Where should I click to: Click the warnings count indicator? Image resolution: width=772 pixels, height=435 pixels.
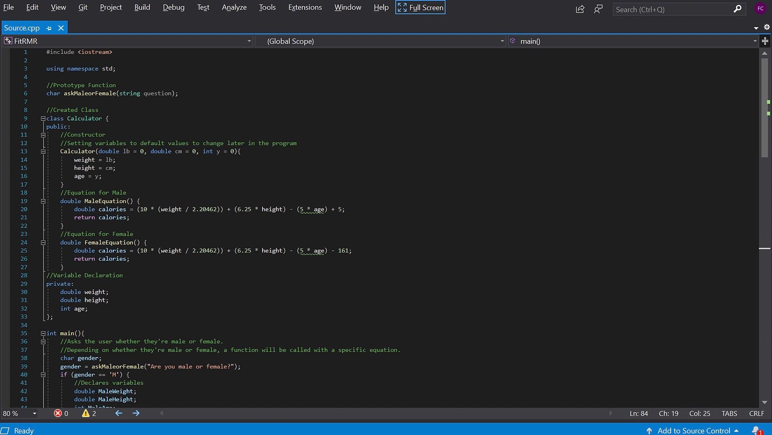point(89,413)
